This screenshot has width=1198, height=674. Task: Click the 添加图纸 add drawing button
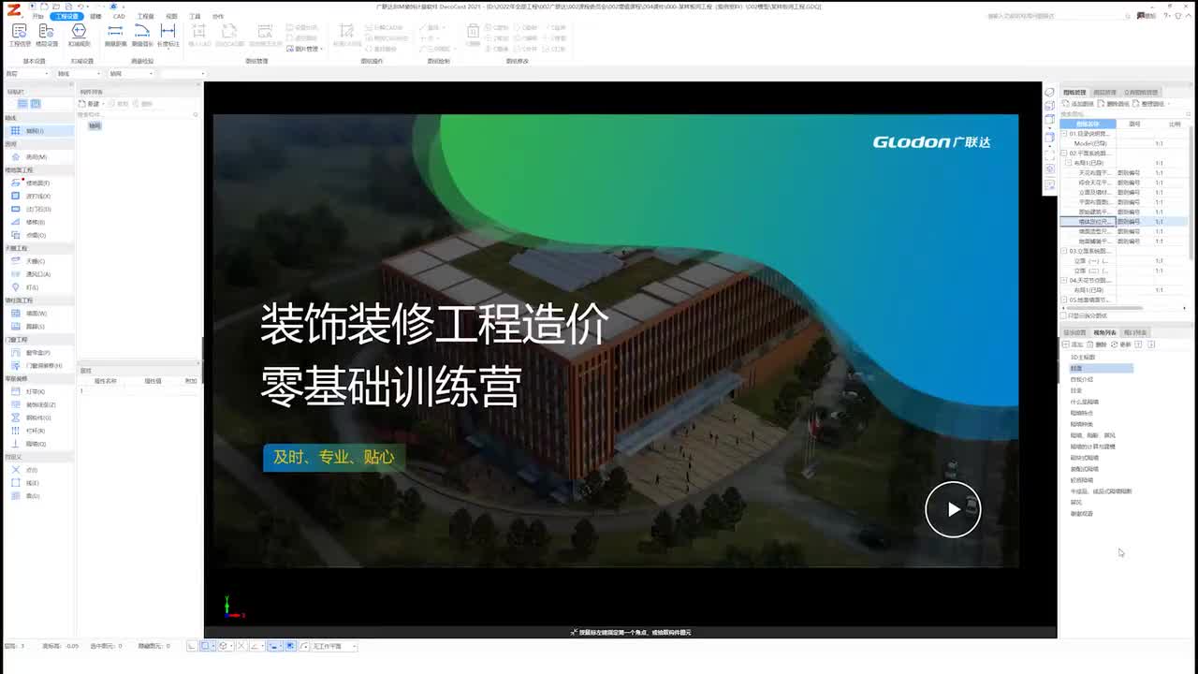tap(1078, 104)
